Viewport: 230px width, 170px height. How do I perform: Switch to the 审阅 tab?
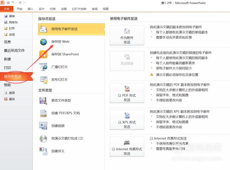tap(95, 9)
